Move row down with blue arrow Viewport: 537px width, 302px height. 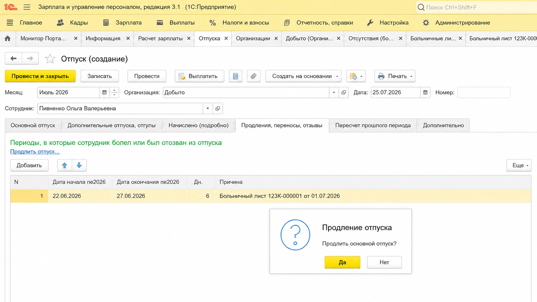pos(79,165)
